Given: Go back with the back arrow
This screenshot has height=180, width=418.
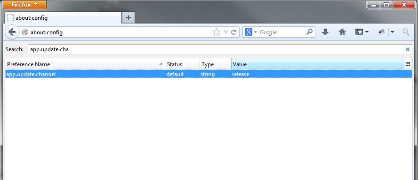Looking at the screenshot, I should click(x=12, y=32).
